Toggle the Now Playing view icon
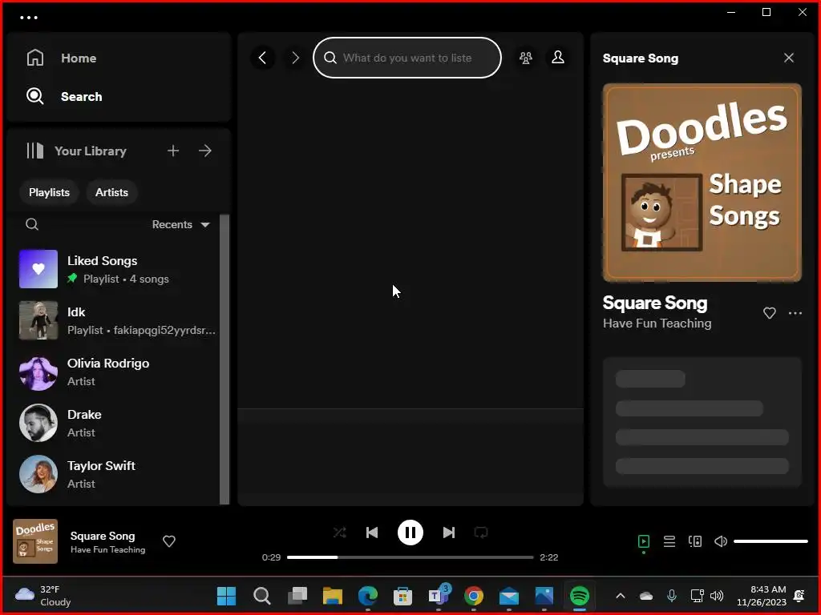This screenshot has height=615, width=821. [x=644, y=541]
